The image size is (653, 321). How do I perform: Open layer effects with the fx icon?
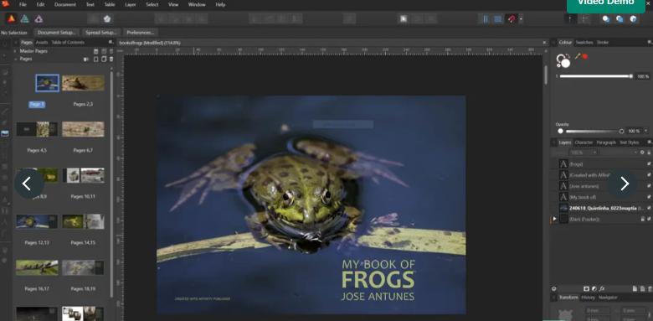tap(602, 288)
